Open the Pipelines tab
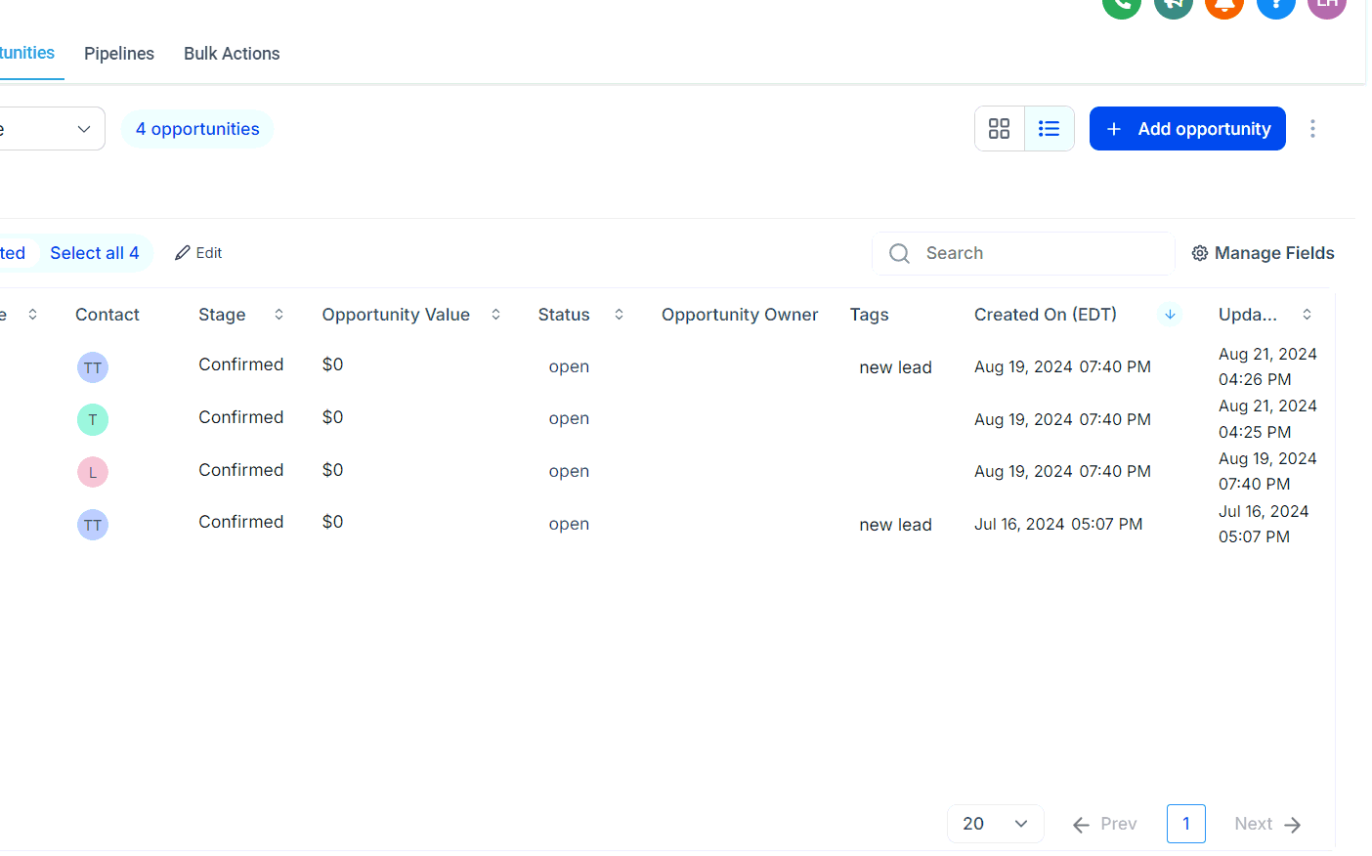1372x856 pixels. (x=119, y=54)
